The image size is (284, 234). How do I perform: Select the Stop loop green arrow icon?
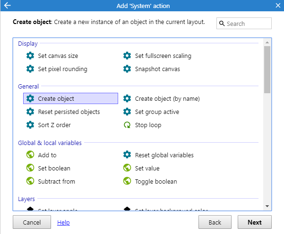tap(127, 125)
